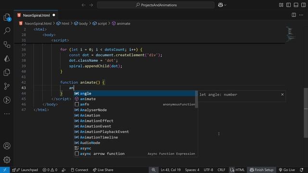Screen dimensions: 308x173
Task: Click the minimap code preview
Action: pos(290,34)
